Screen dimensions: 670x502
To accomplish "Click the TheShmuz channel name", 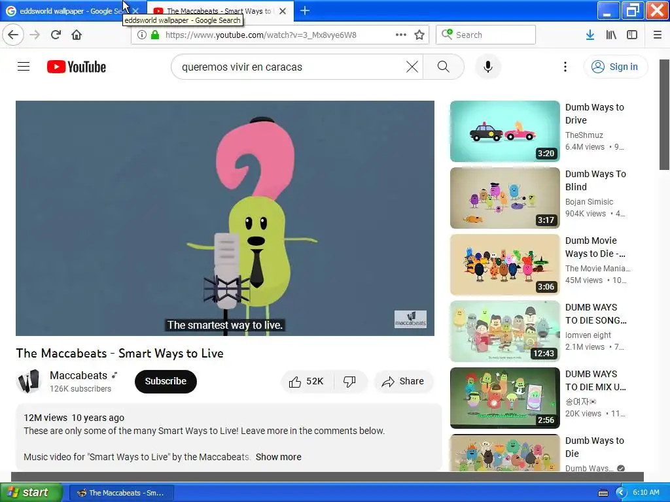I will point(584,135).
